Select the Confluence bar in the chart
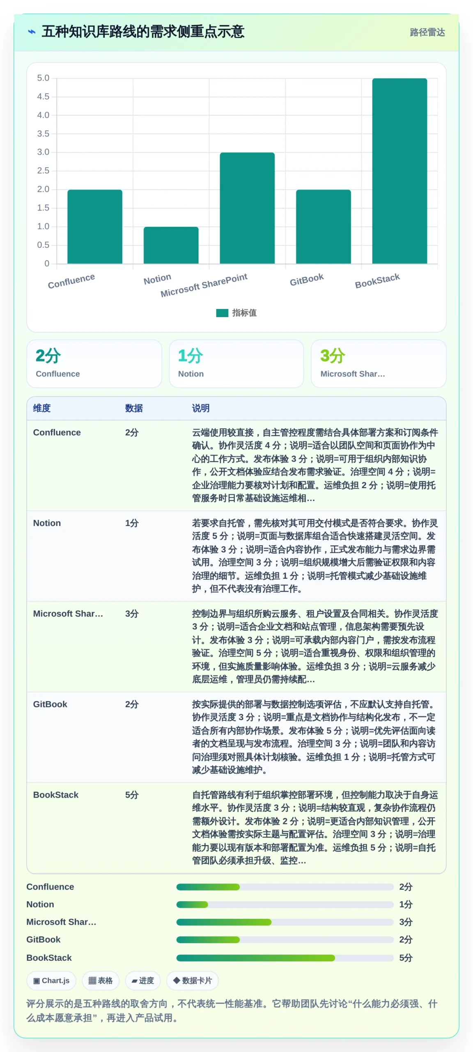Screen dimensions: 473x1052 [x=95, y=226]
